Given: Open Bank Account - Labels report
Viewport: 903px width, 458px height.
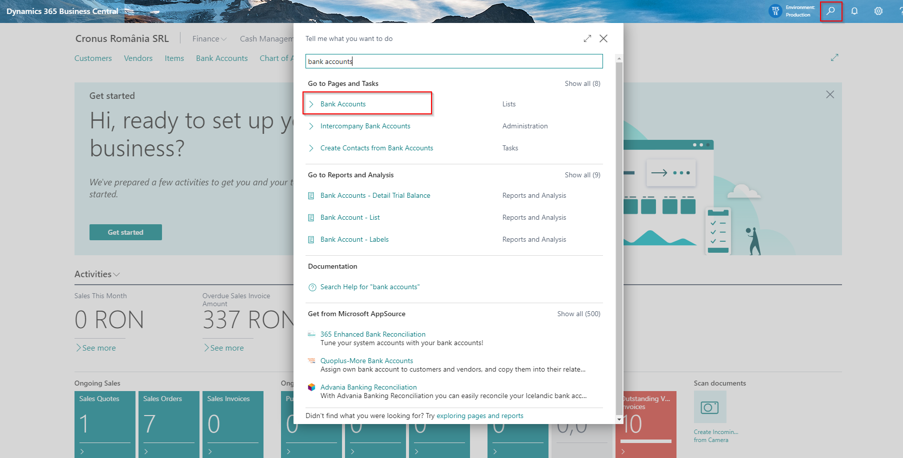Looking at the screenshot, I should pos(354,239).
